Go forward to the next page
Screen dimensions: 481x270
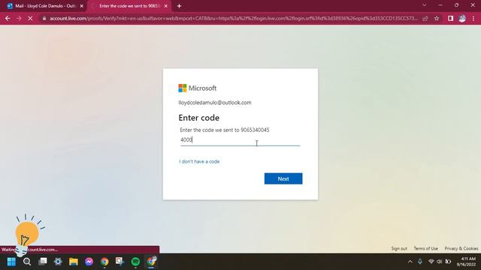click(19, 18)
